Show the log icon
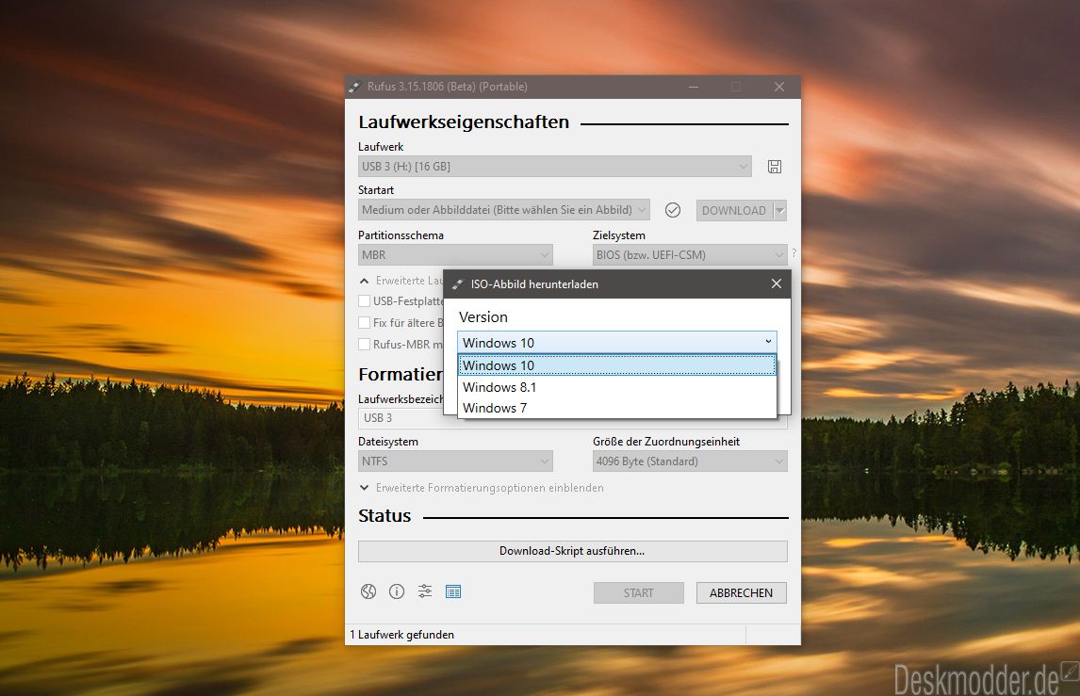 (x=453, y=591)
